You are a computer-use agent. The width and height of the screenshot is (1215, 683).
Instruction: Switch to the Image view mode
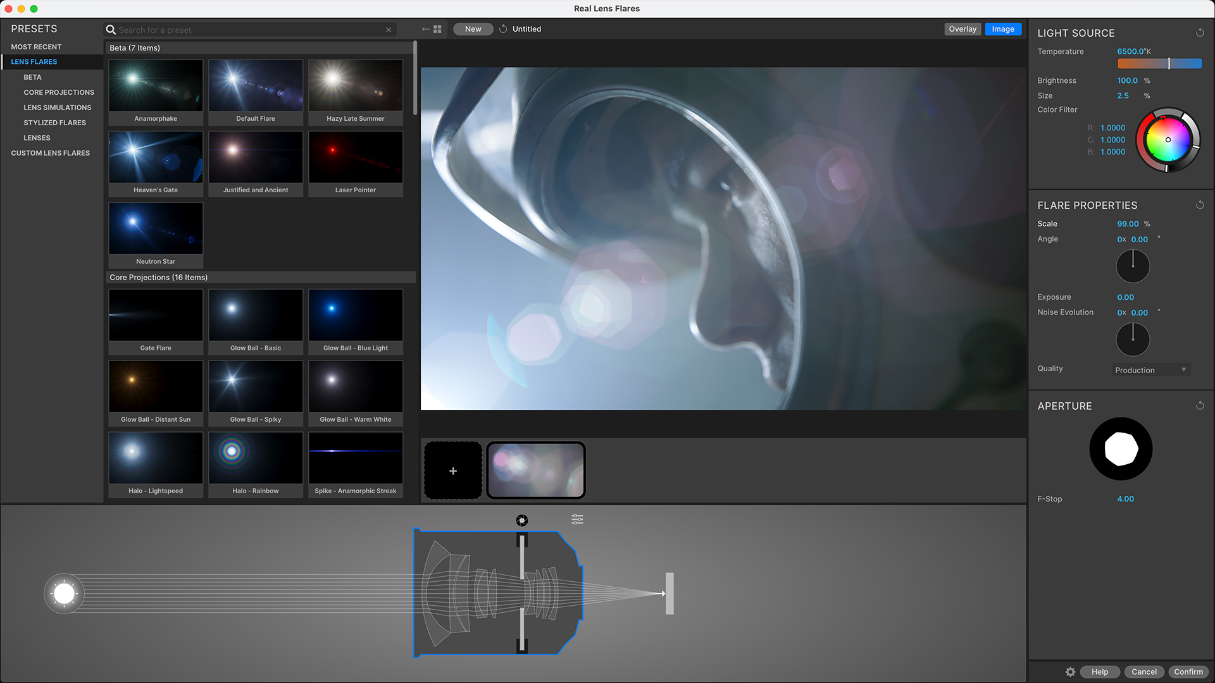(1003, 29)
